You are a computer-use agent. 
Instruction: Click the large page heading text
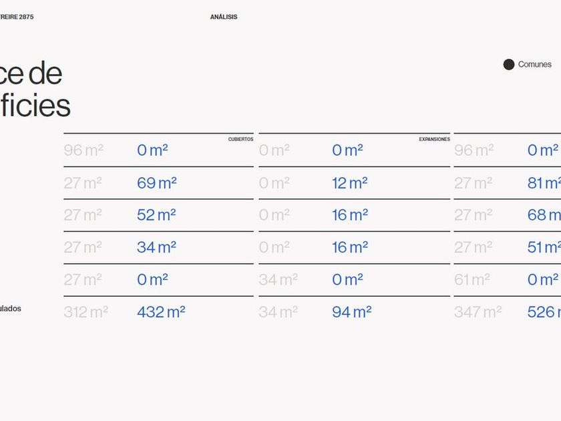point(32,90)
